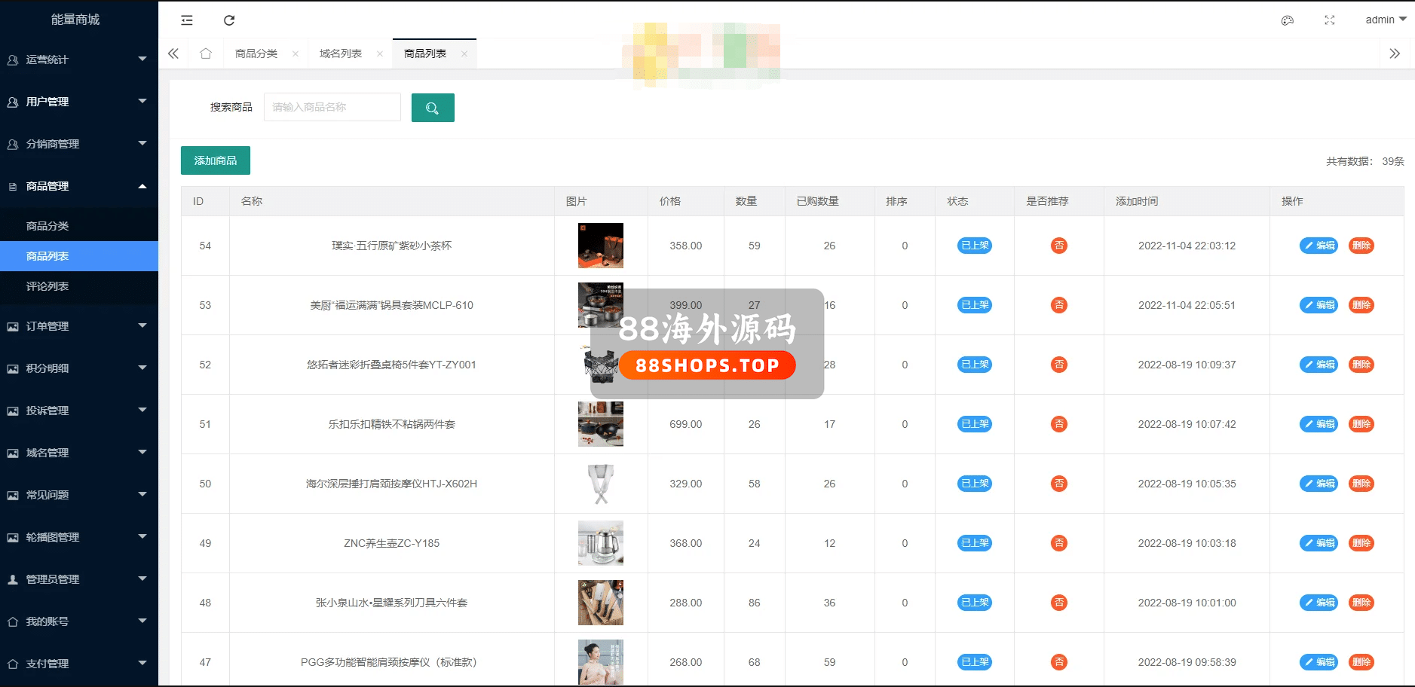Toggle 是否推荐 for product 53
This screenshot has width=1415, height=687.
click(1058, 305)
